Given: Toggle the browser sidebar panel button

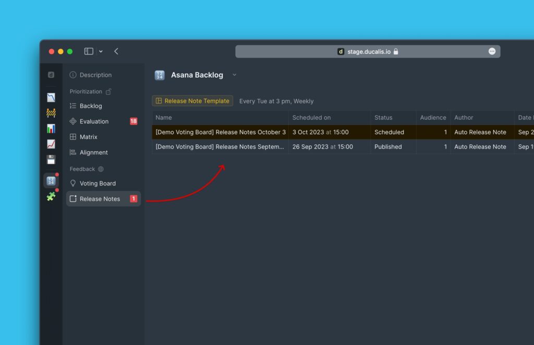Looking at the screenshot, I should coord(89,51).
